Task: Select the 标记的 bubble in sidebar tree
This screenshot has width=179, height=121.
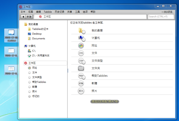Action: (30, 96)
